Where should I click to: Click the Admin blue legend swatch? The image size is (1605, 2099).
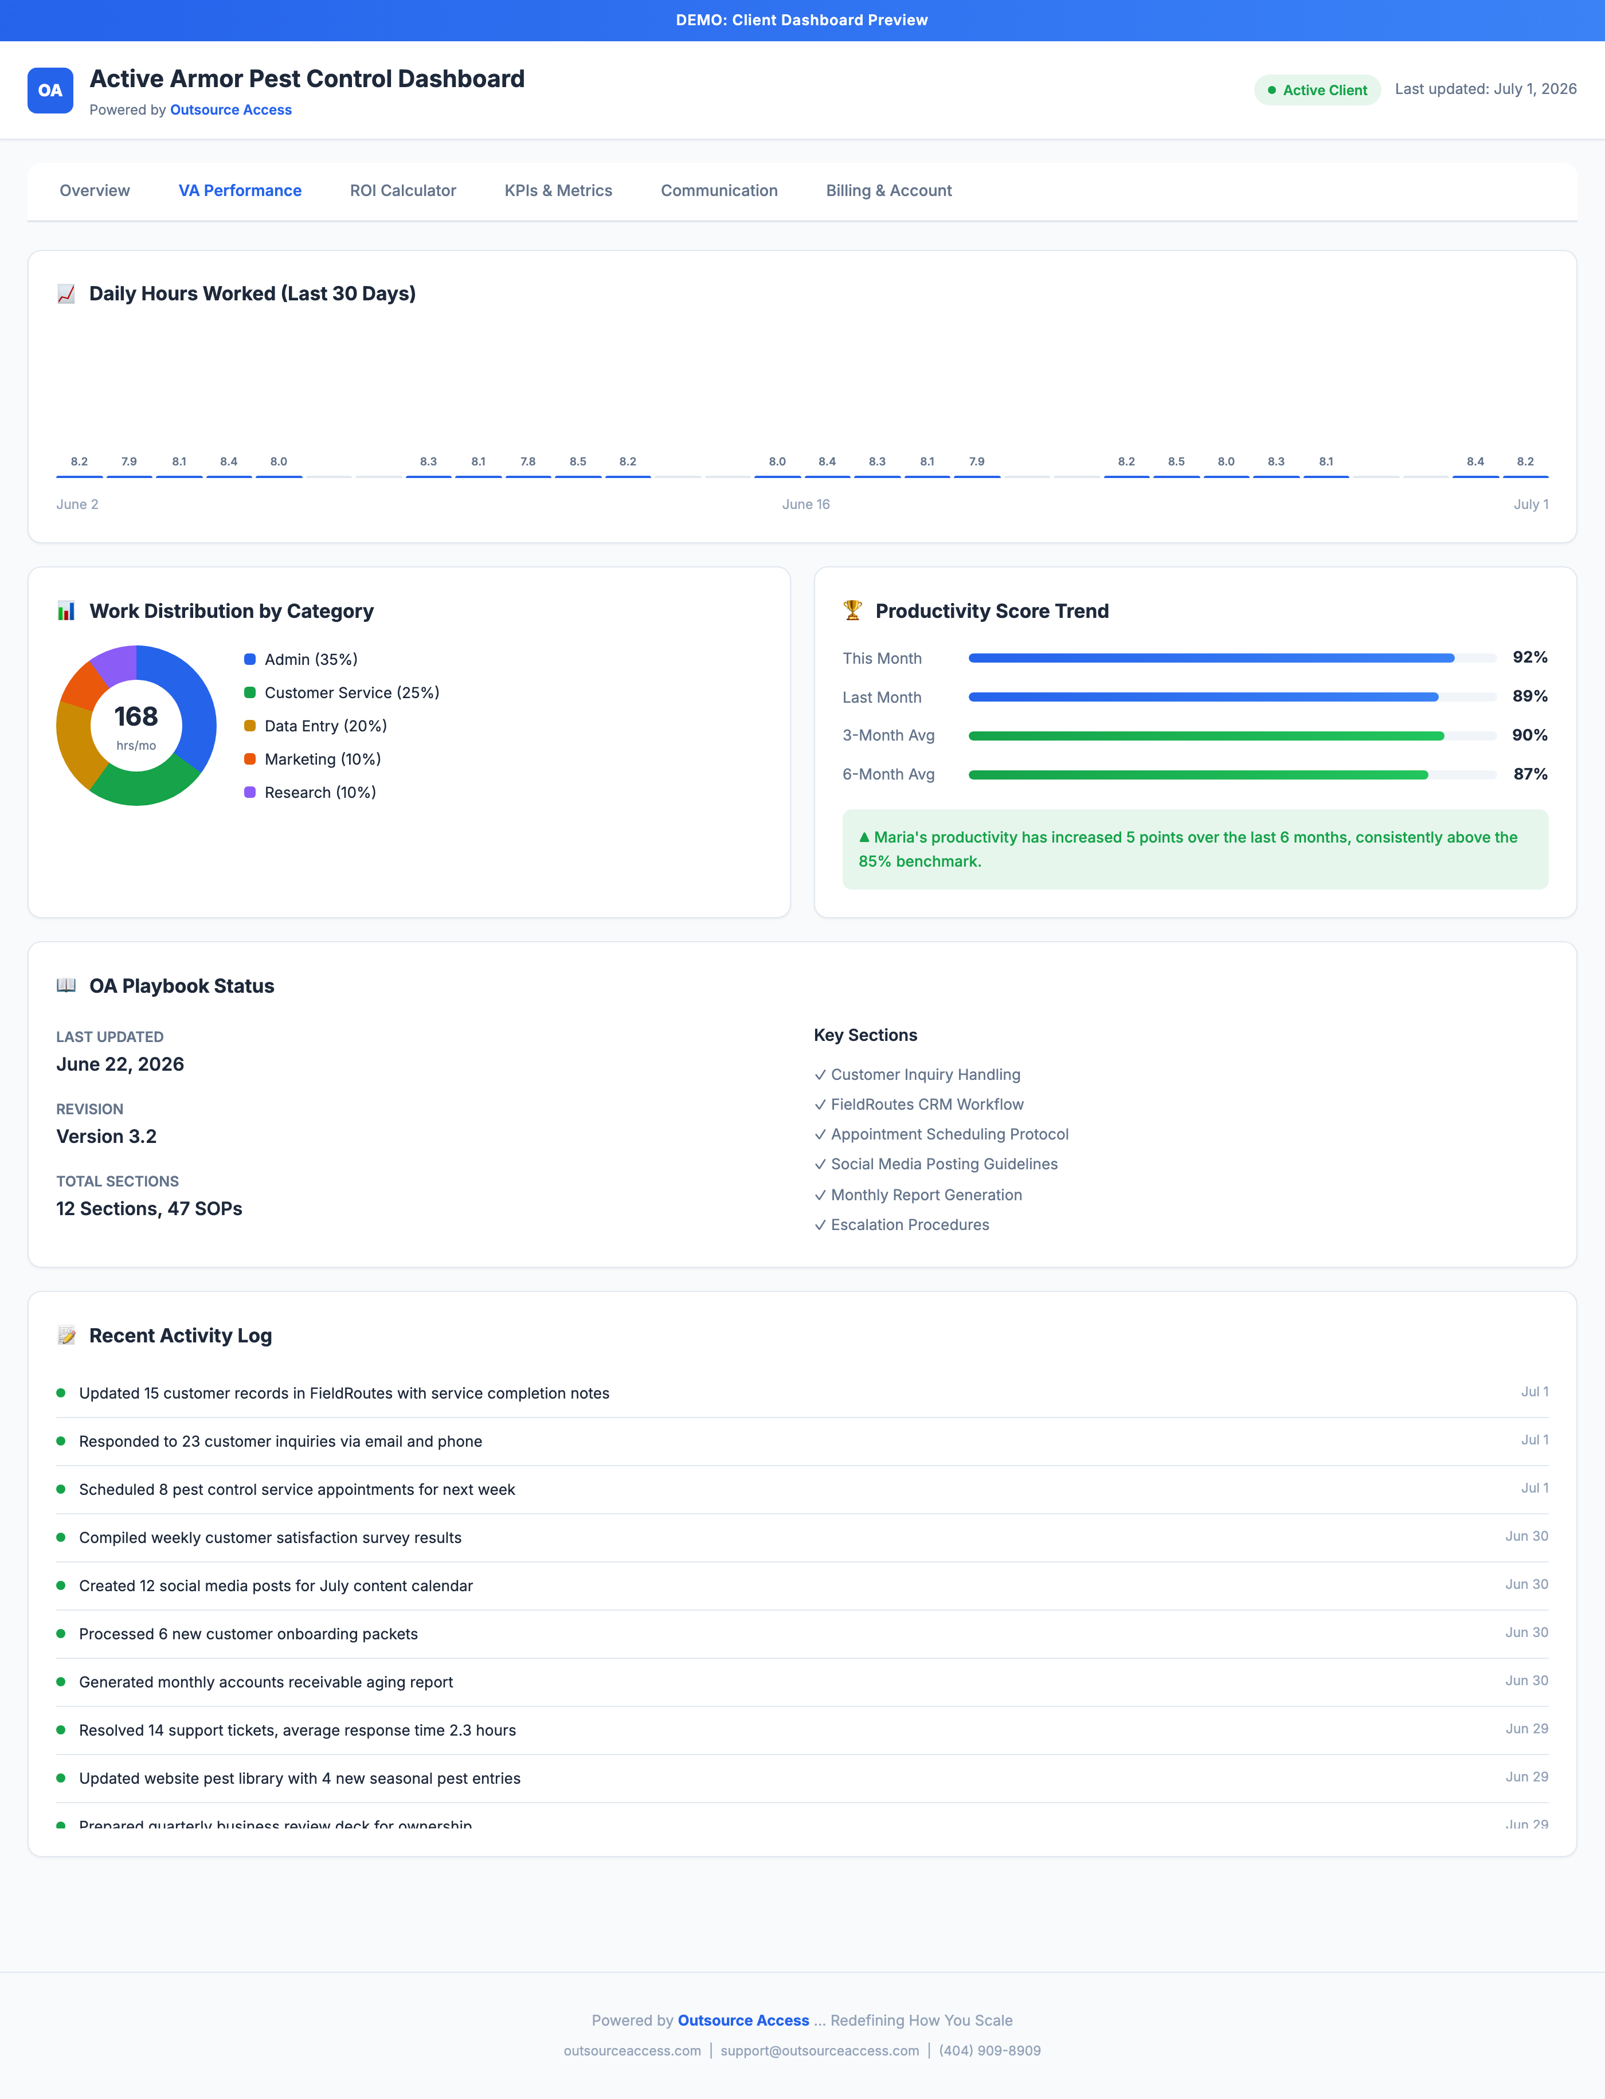tap(250, 659)
